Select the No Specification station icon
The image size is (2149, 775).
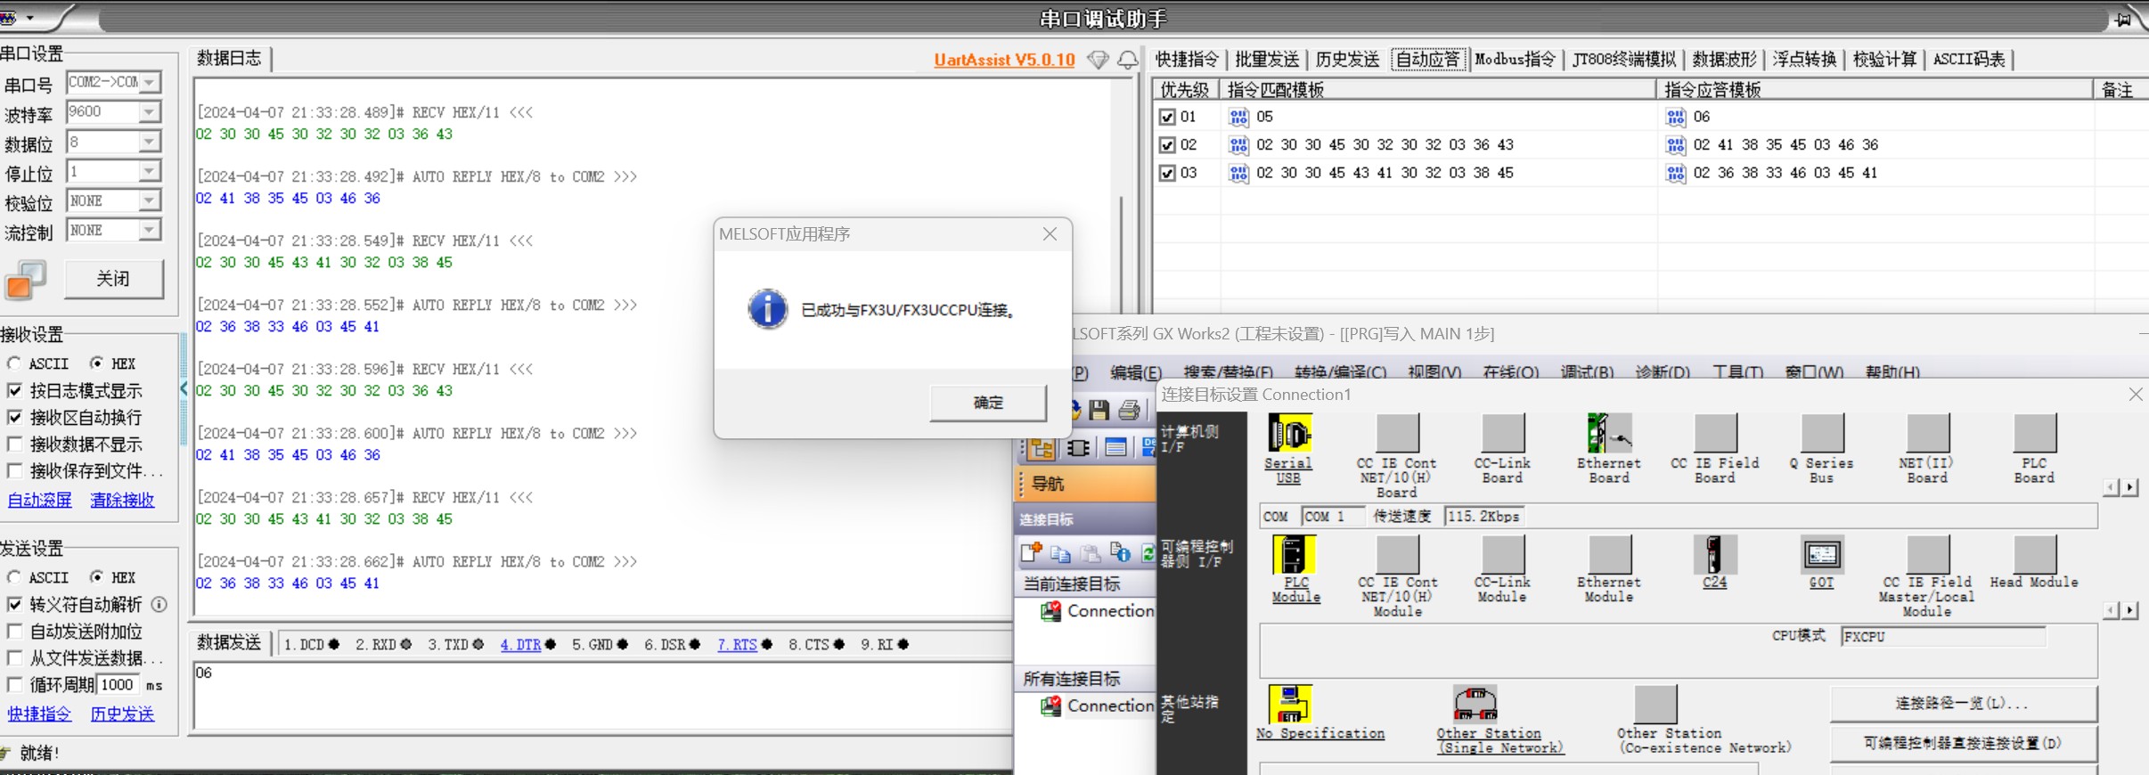click(1290, 705)
